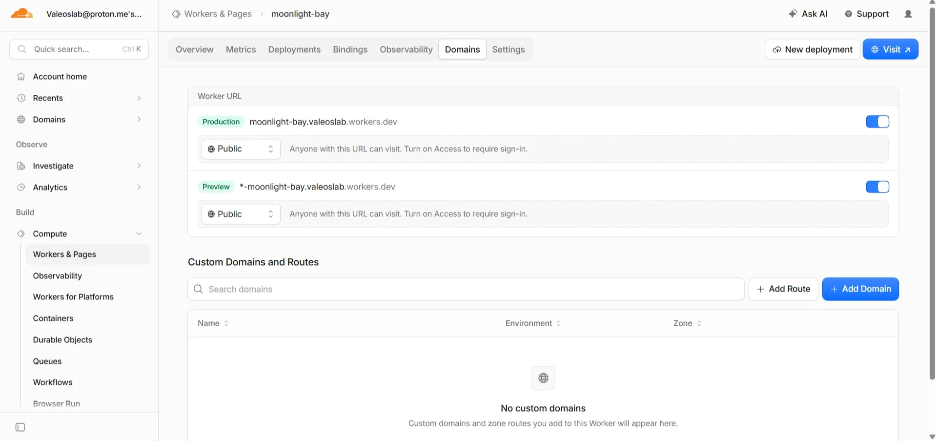Screen dimensions: 937x441
Task: Click the Preview badge
Action: point(216,187)
